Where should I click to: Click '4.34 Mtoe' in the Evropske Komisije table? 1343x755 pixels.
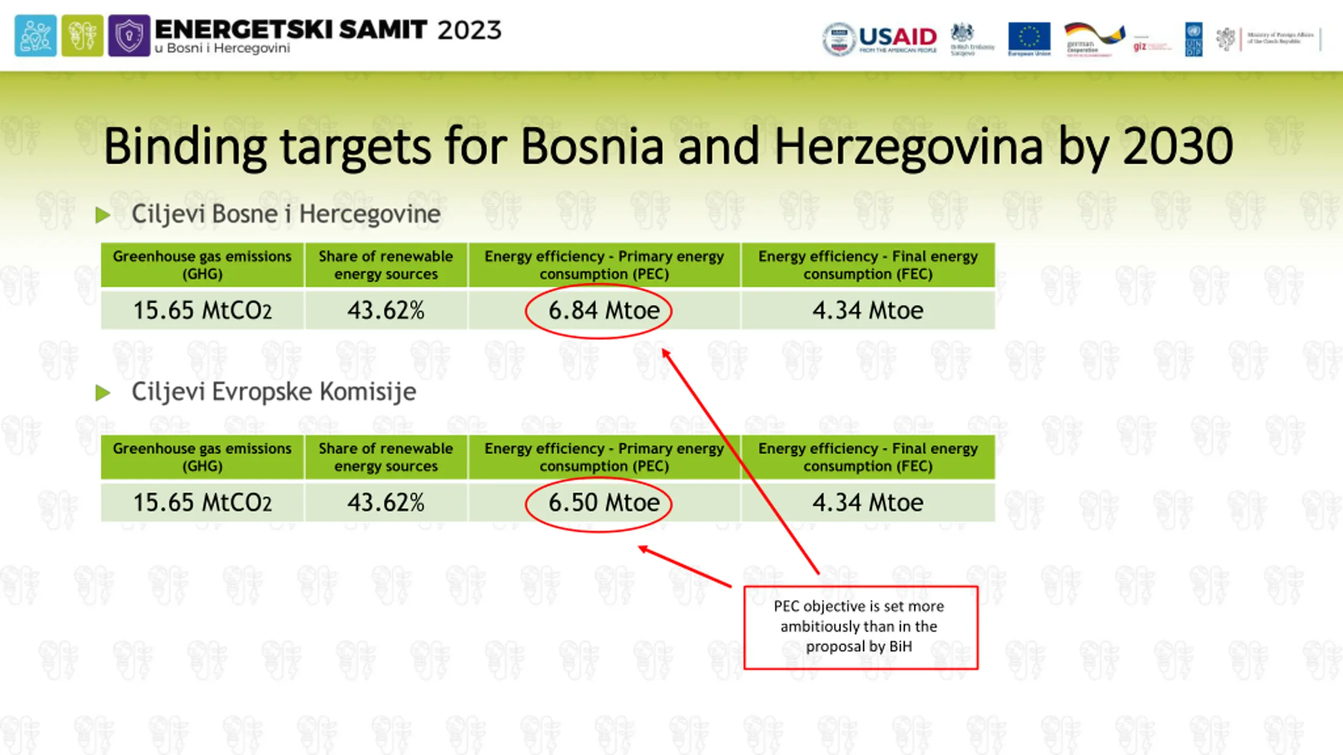click(x=868, y=503)
